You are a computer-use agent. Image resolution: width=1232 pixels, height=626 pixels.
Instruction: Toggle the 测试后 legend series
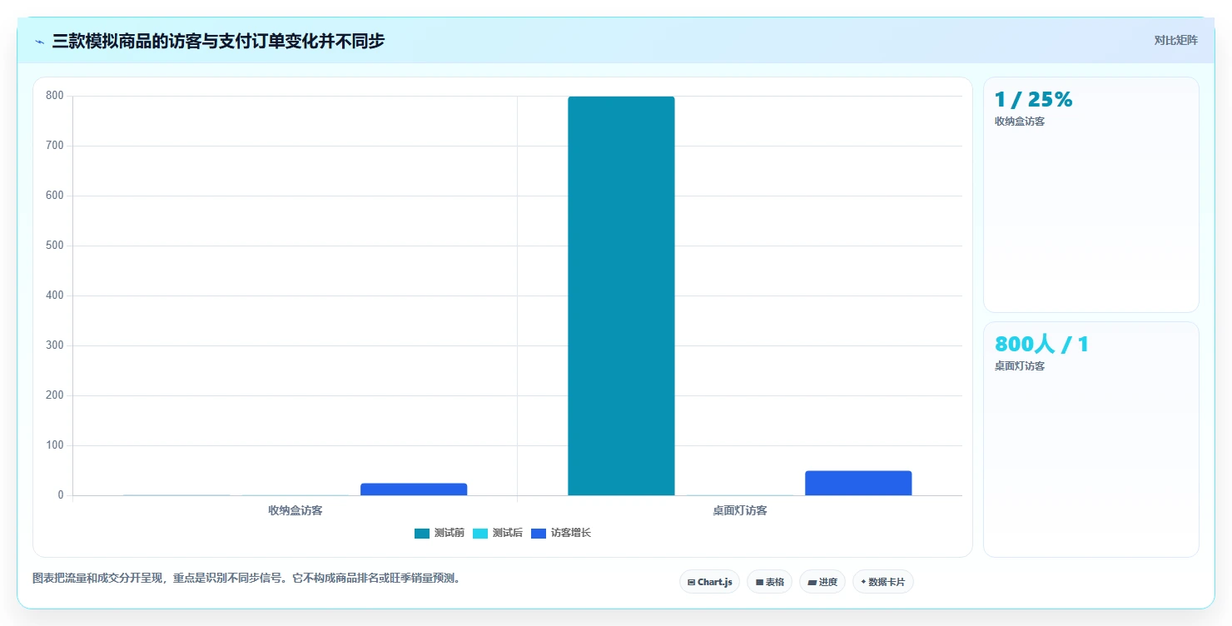(497, 533)
